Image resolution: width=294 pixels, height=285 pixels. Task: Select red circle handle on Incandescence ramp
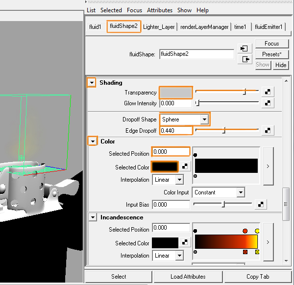click(245, 231)
